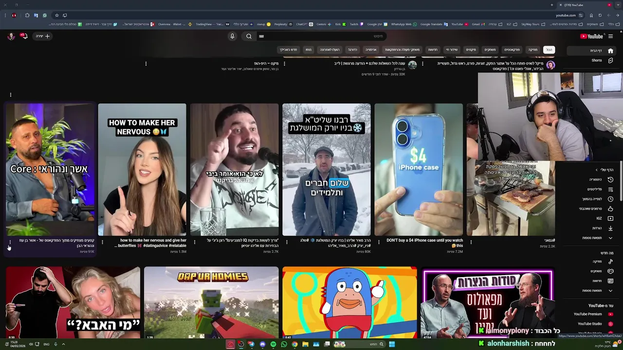Image resolution: width=623 pixels, height=350 pixels.
Task: Open the snowy New York rabbi Short
Action: pyautogui.click(x=327, y=169)
